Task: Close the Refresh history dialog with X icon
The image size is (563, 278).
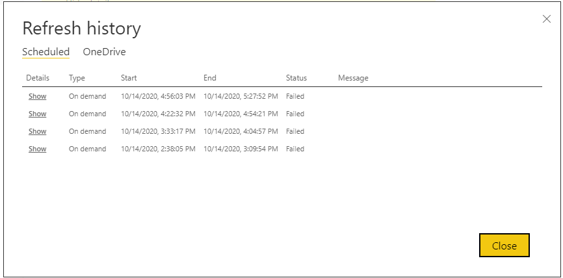Action: (547, 19)
